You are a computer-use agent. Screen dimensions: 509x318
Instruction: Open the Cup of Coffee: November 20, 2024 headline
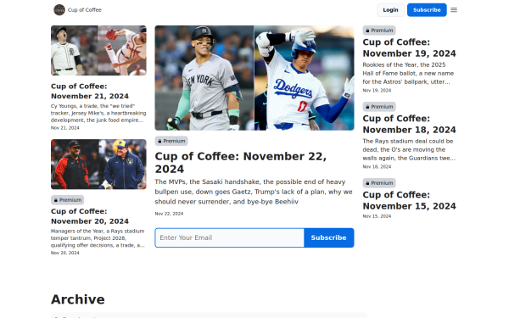click(90, 216)
